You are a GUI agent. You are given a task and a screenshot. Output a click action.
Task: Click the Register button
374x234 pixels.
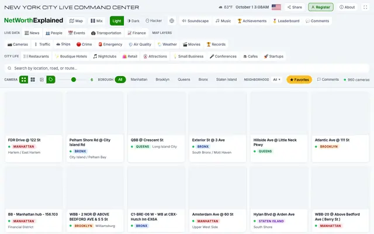pyautogui.click(x=321, y=7)
